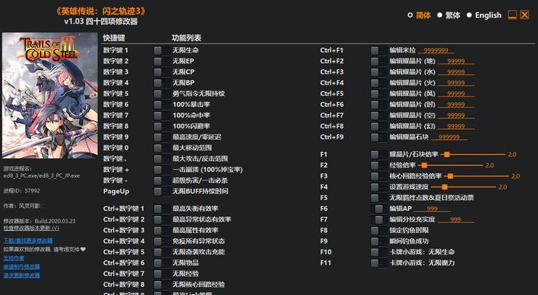This screenshot has width=538, height=295.
Task: Switch on 100%暴击率
Action: pos(162,105)
